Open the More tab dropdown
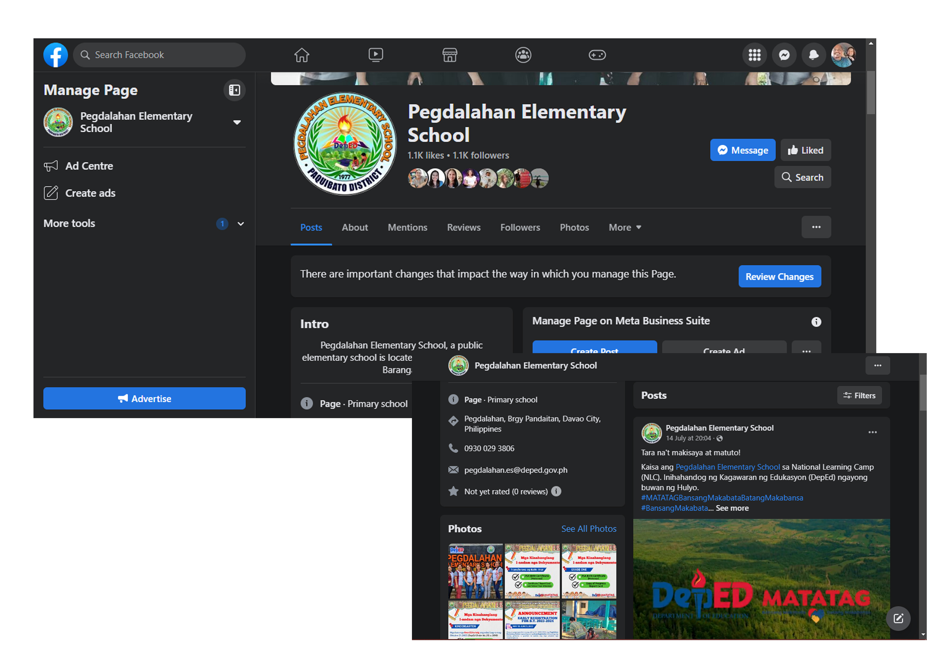This screenshot has height=669, width=947. pos(624,227)
